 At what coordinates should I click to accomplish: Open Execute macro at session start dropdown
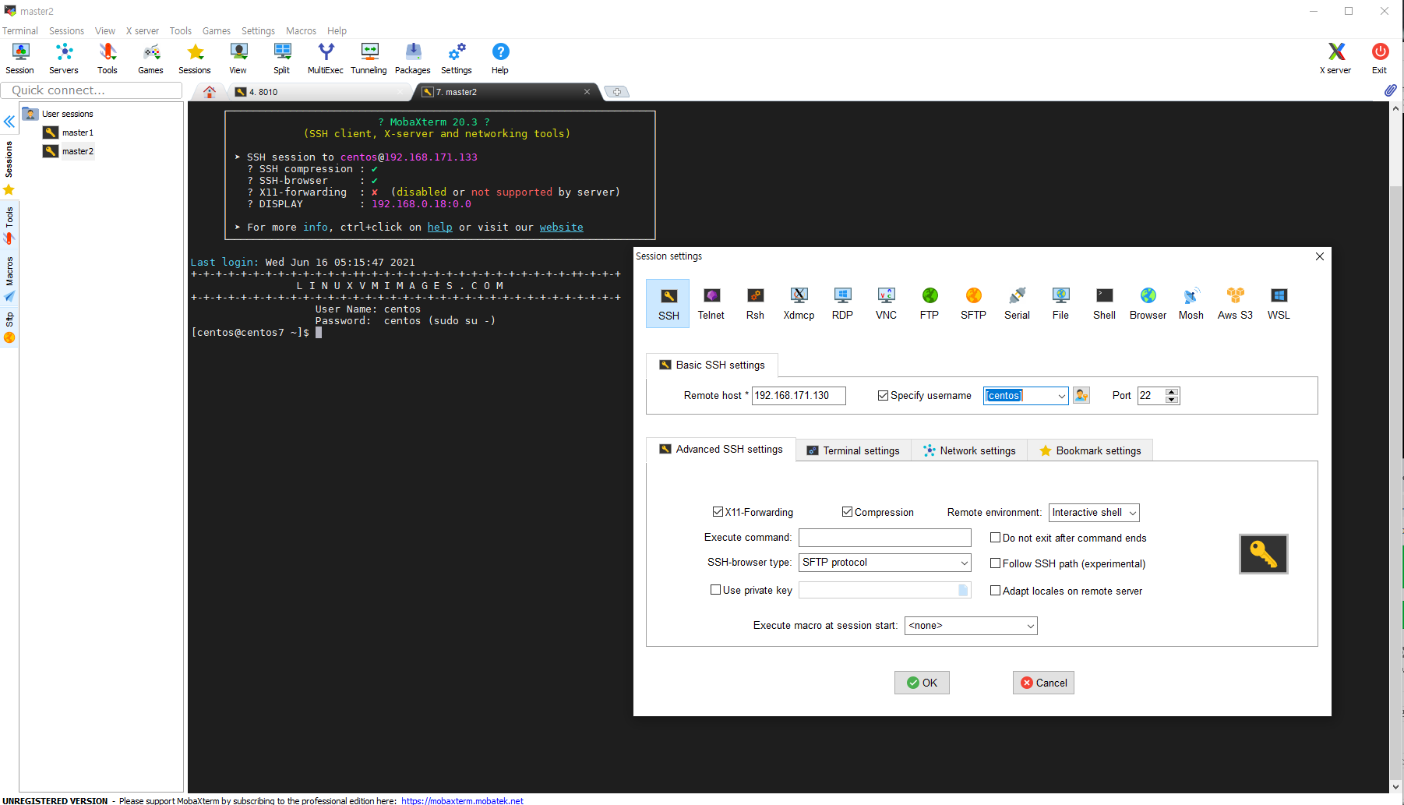(971, 626)
